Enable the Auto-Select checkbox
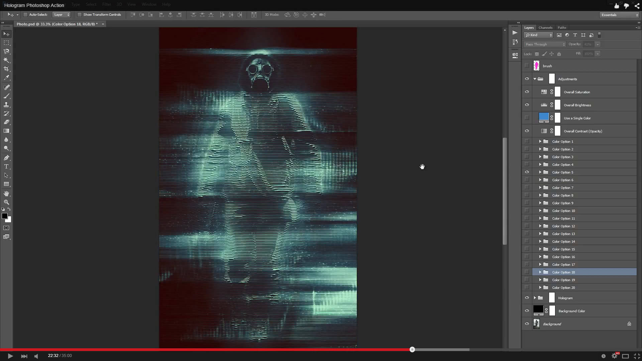This screenshot has height=361, width=642. (25, 15)
